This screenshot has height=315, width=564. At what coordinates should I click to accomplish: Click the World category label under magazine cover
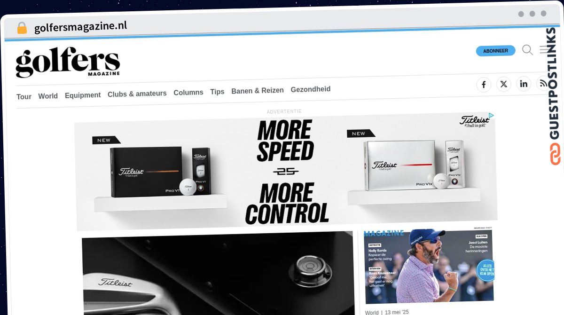372,312
